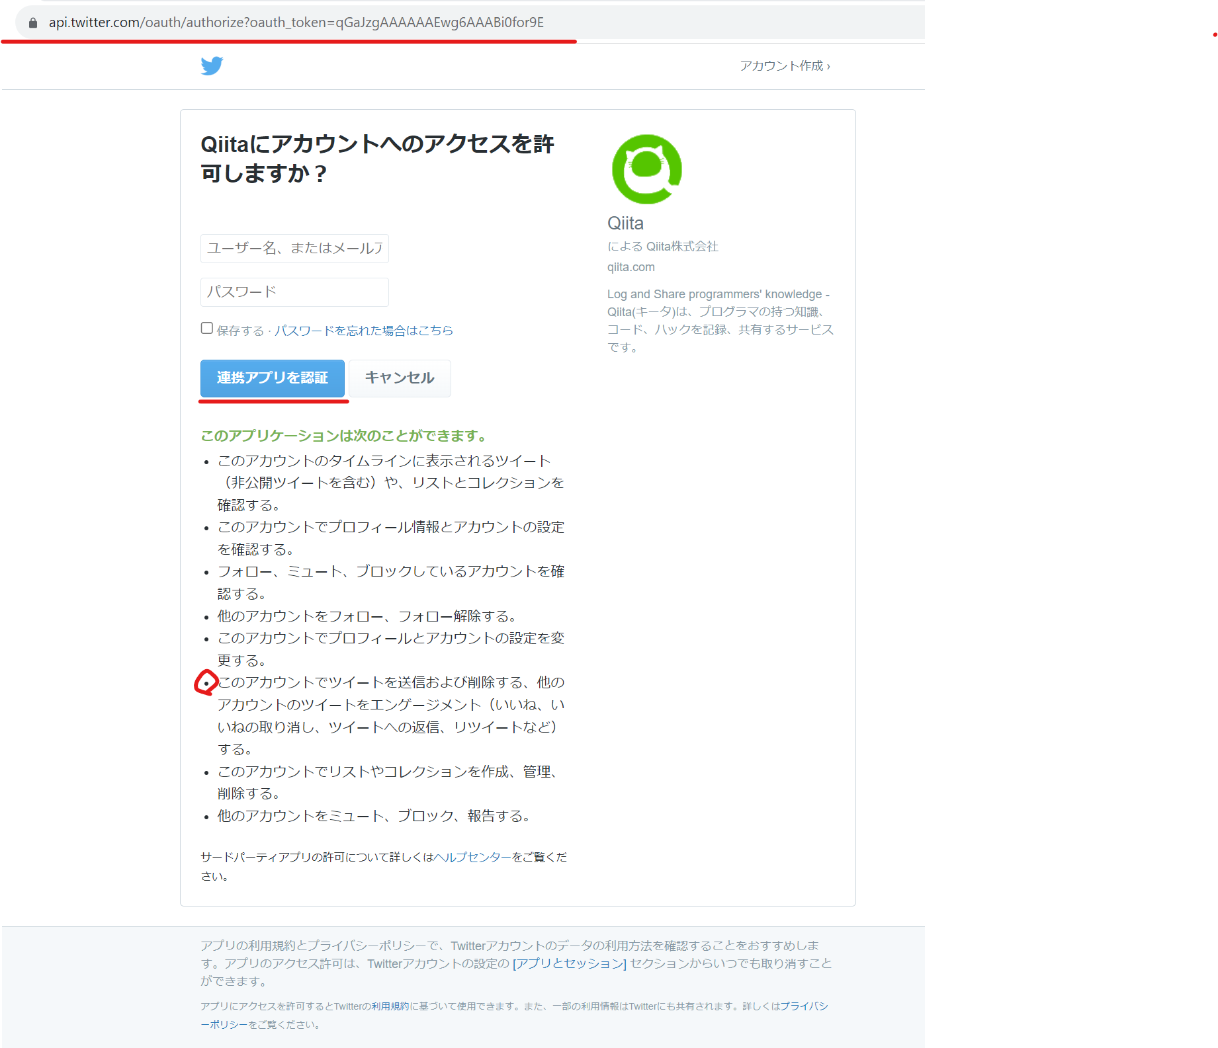Focus the ユーザー名 or email input field
Image resolution: width=1218 pixels, height=1048 pixels.
pyautogui.click(x=294, y=249)
